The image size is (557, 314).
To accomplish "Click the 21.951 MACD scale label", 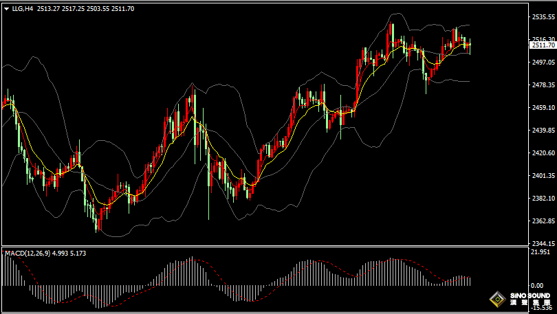I will tap(540, 253).
